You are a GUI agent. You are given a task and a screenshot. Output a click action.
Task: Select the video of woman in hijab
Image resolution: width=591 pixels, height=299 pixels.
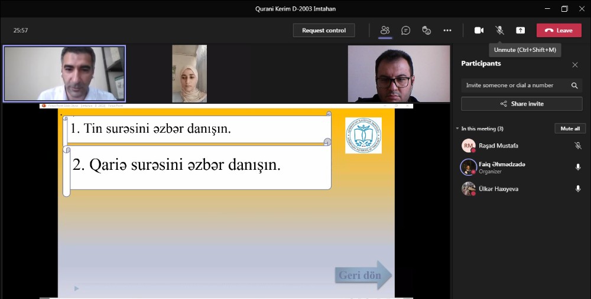point(190,74)
